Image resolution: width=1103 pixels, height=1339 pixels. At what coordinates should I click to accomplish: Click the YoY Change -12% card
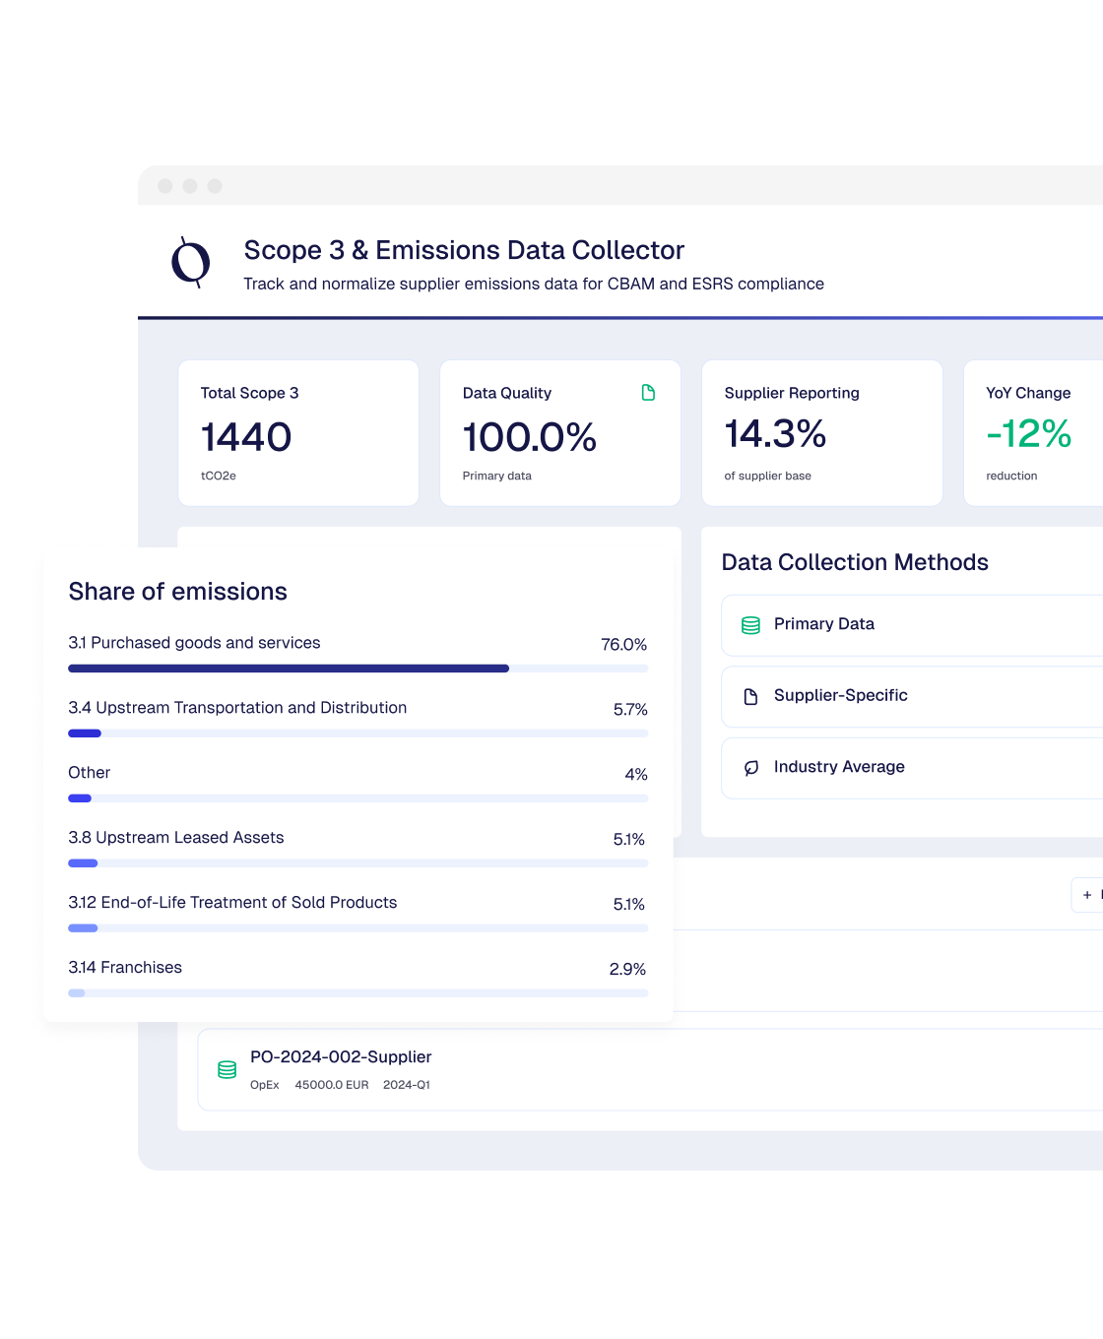point(1032,433)
